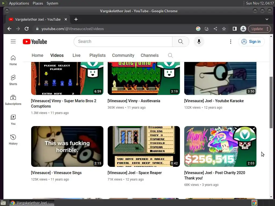Click the page vertical scrollbar thumb

pyautogui.click(x=271, y=102)
